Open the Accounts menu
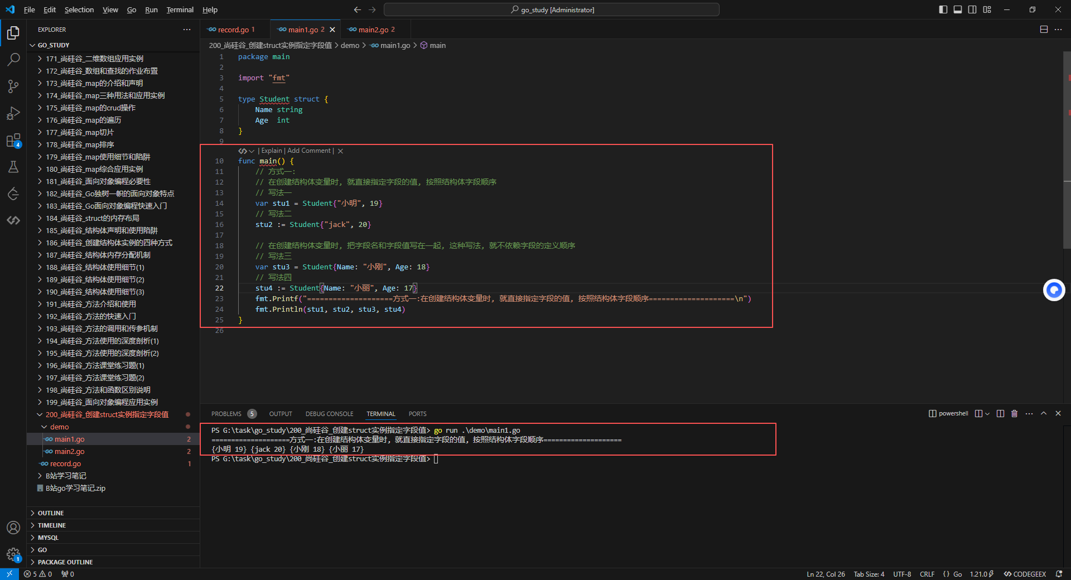1071x580 pixels. [13, 528]
